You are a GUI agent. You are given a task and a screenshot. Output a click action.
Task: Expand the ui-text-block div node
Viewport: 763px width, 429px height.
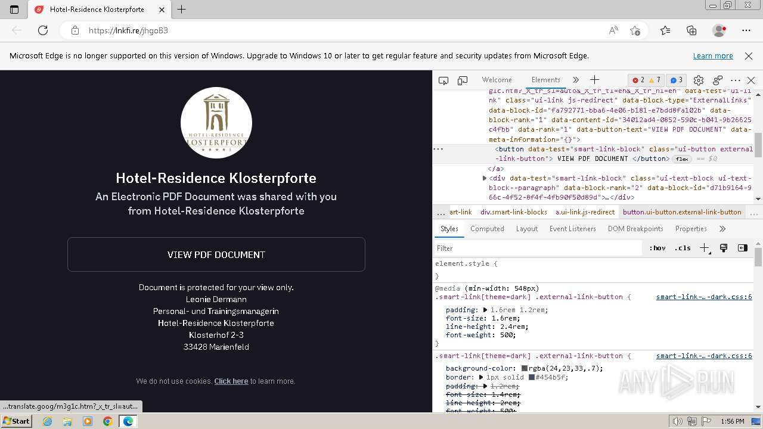tap(485, 178)
